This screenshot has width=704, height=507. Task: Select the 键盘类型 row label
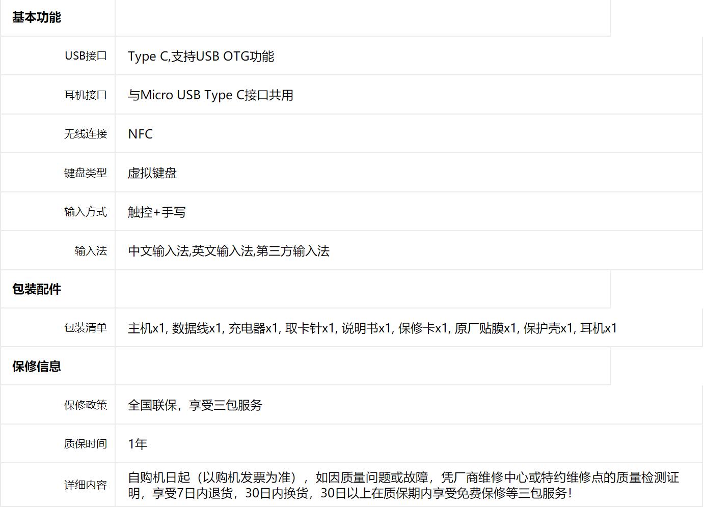(86, 173)
